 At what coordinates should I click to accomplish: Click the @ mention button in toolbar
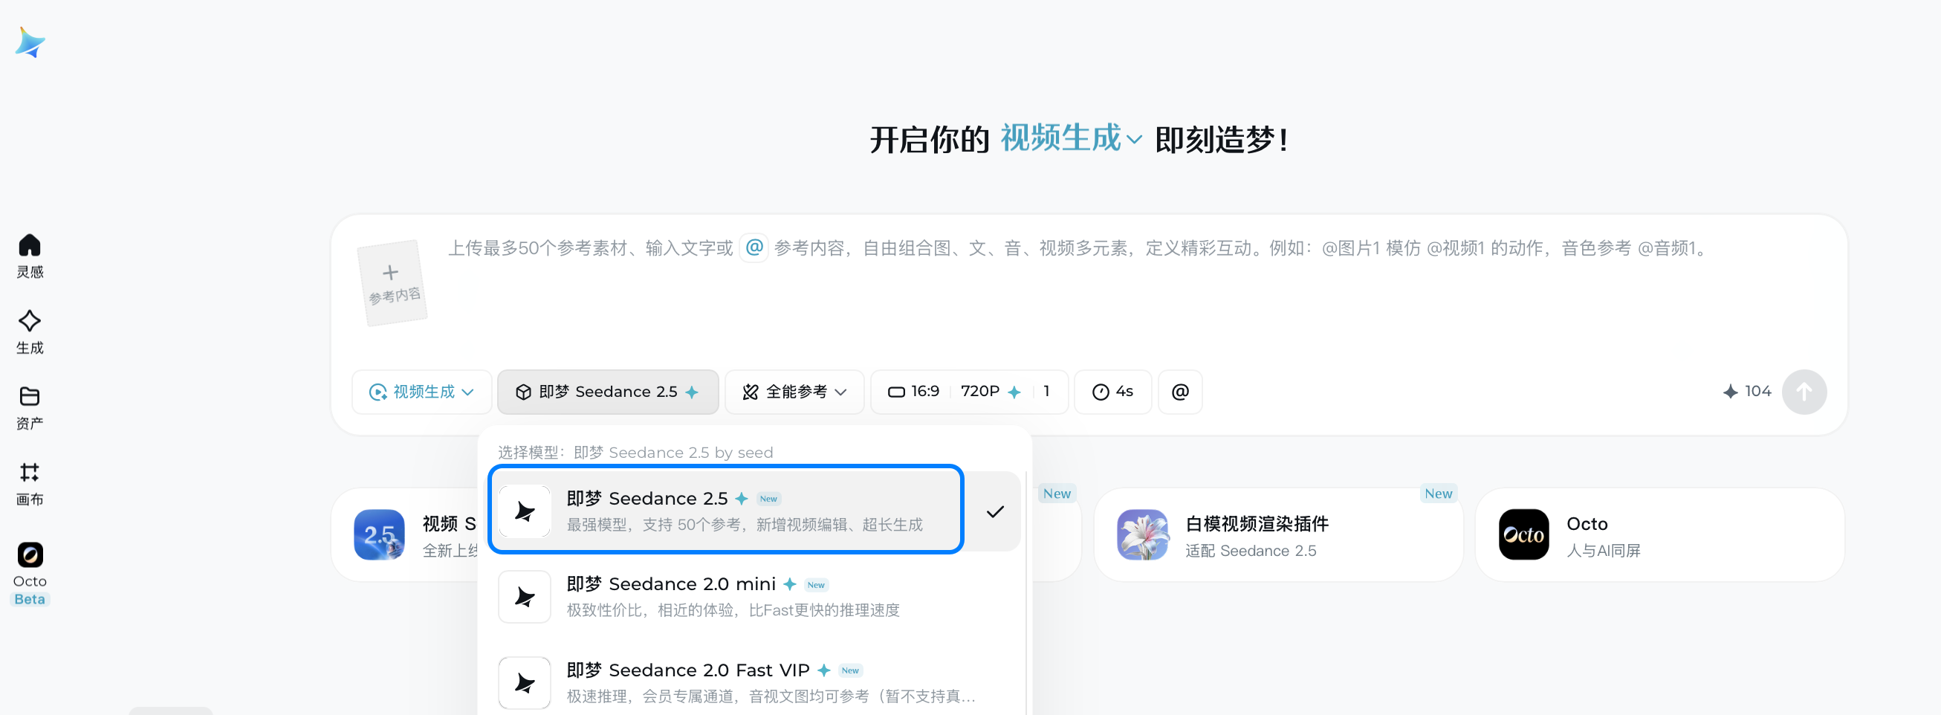[1180, 392]
